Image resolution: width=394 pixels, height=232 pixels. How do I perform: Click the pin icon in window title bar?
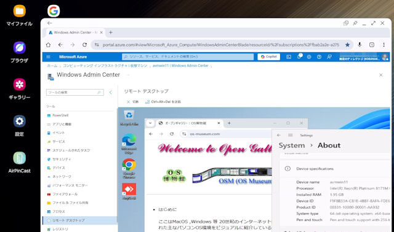coord(355,23)
